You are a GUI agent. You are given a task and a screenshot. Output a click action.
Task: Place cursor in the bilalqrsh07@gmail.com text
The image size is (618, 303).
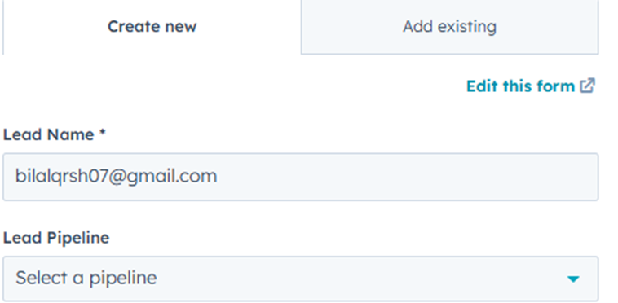(116, 176)
